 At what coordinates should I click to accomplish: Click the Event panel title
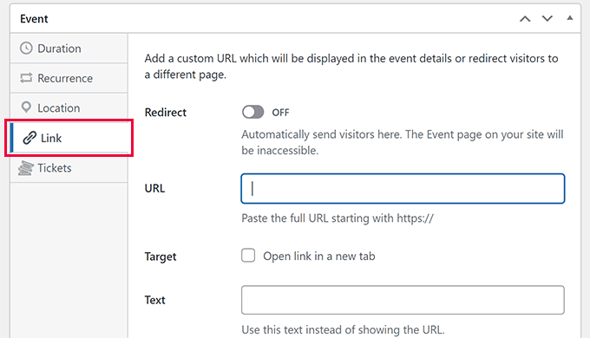coord(34,19)
